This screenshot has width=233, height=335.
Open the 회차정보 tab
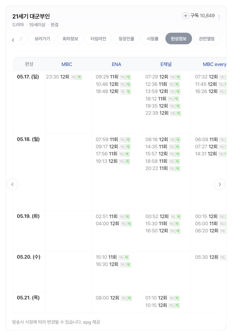70,39
